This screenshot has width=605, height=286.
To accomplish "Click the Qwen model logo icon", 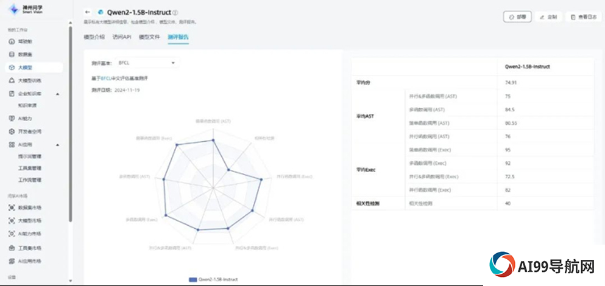I will click(x=101, y=12).
